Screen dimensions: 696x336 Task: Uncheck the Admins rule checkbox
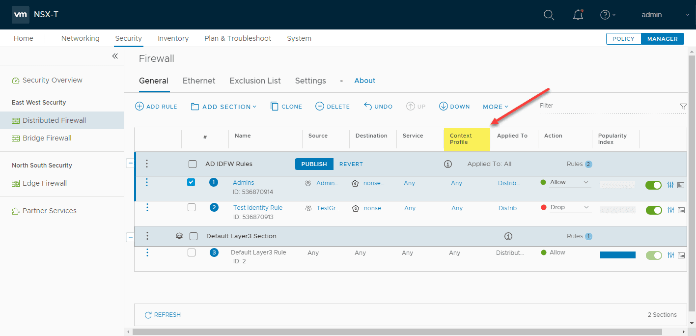pyautogui.click(x=191, y=182)
